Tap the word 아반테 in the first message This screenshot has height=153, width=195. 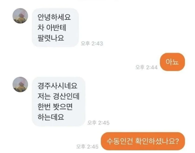tap(56, 28)
